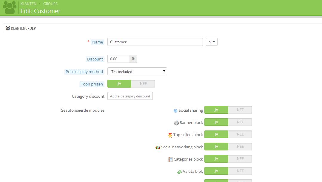
Task: Turn off Categories block via NEE
Action: [x=240, y=159]
